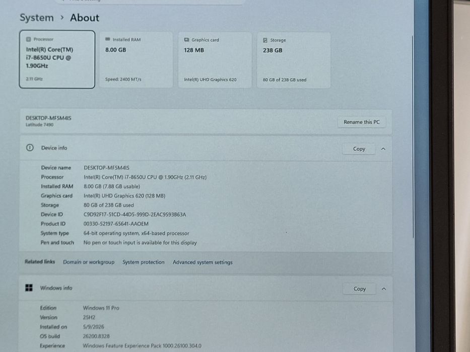Click the Storage card drive icon
The image size is (470, 352).
[265, 40]
